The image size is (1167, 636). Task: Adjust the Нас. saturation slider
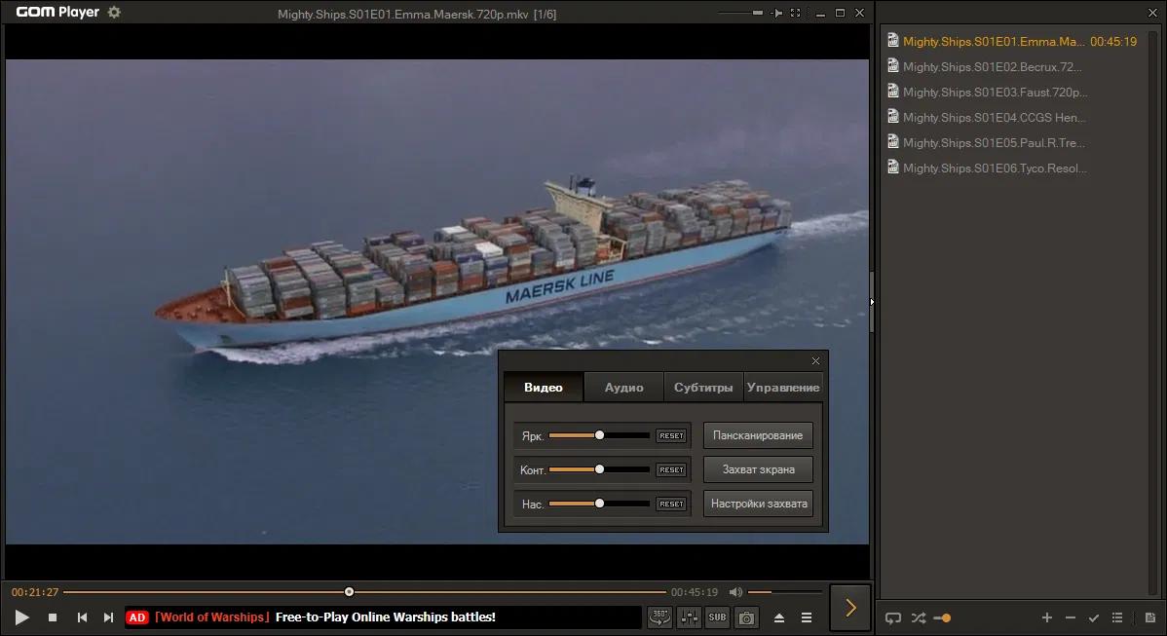point(599,504)
